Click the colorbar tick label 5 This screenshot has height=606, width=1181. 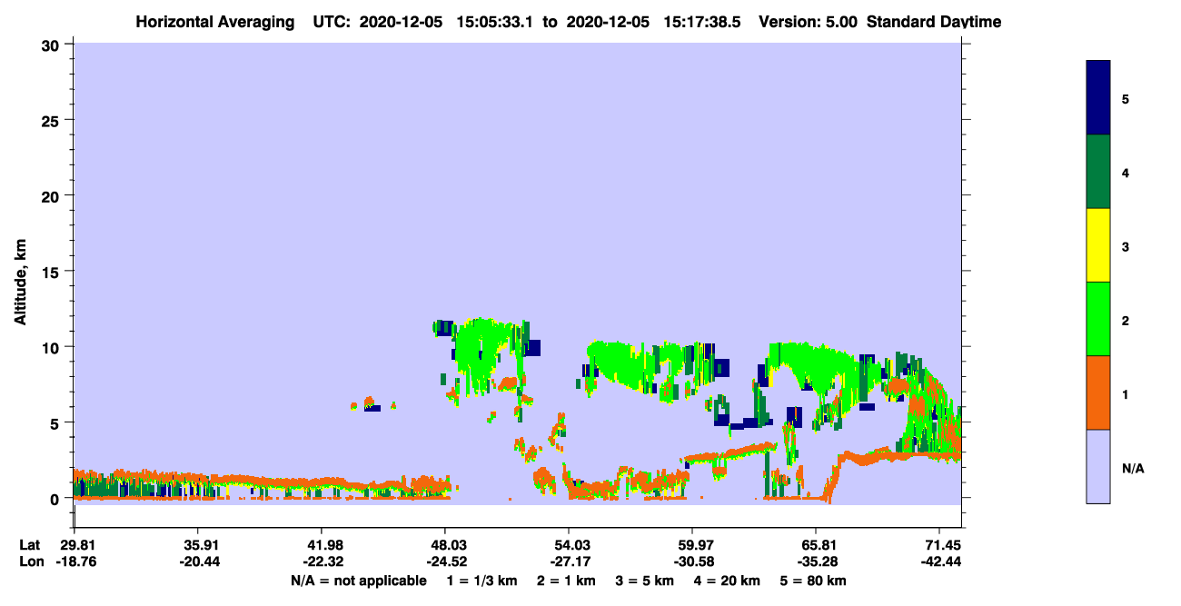pos(1126,98)
